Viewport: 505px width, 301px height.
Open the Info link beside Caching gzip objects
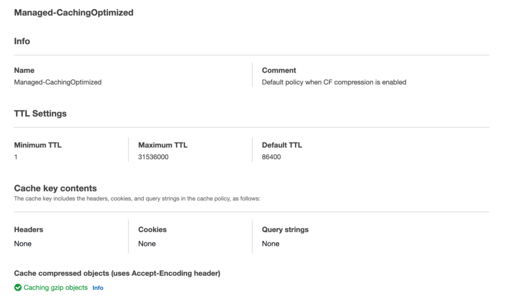pyautogui.click(x=98, y=288)
